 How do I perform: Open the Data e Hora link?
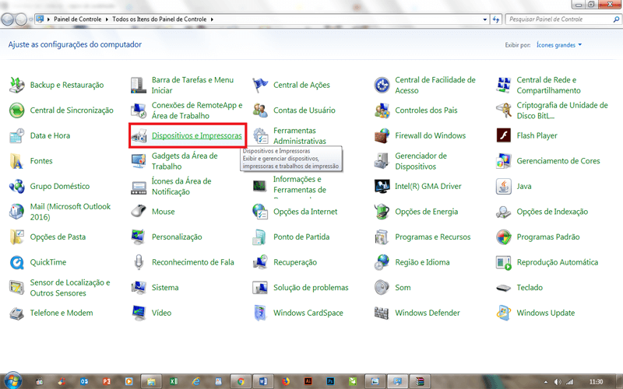(x=50, y=136)
